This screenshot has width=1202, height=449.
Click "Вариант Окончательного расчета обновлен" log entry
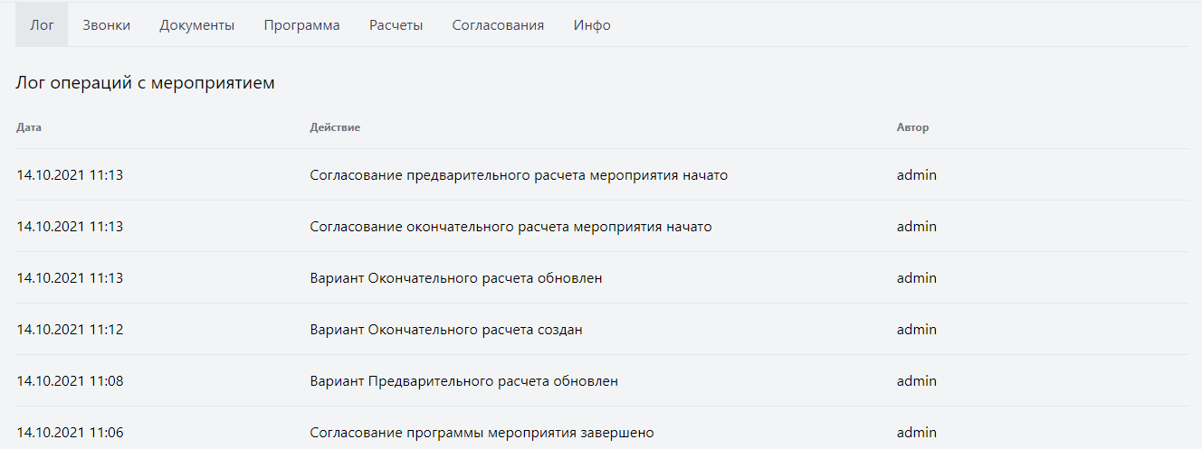(x=456, y=278)
